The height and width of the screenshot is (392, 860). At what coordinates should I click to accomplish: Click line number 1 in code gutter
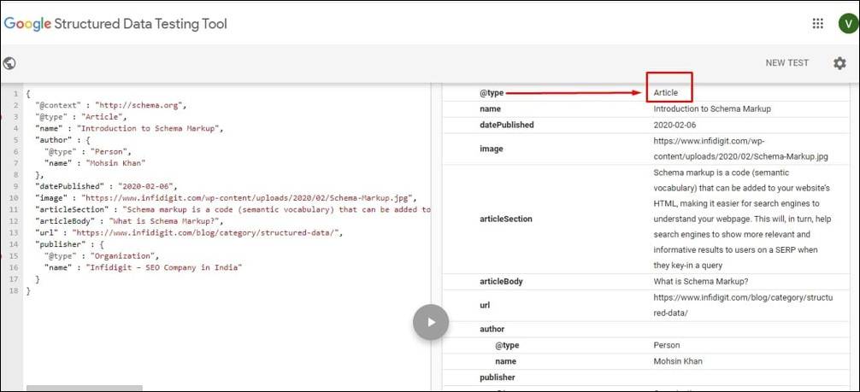tap(16, 93)
